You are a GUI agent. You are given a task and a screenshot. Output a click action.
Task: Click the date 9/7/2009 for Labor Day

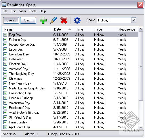60,49
